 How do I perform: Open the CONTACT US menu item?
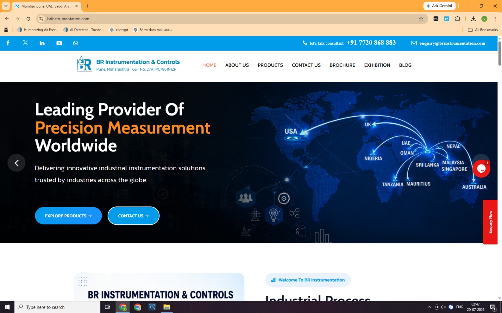(x=306, y=65)
